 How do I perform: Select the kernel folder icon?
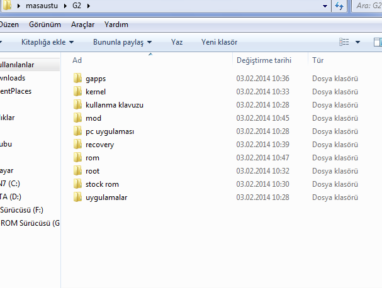[77, 91]
